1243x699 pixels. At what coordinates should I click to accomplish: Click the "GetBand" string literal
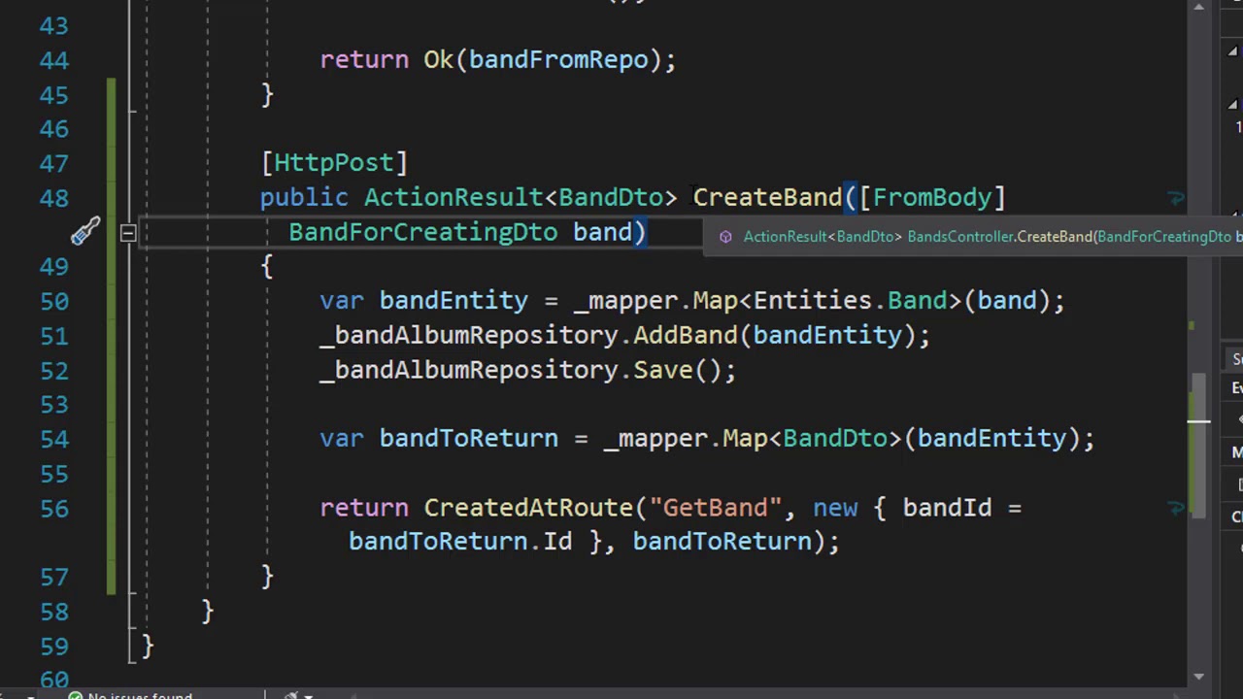click(x=715, y=508)
